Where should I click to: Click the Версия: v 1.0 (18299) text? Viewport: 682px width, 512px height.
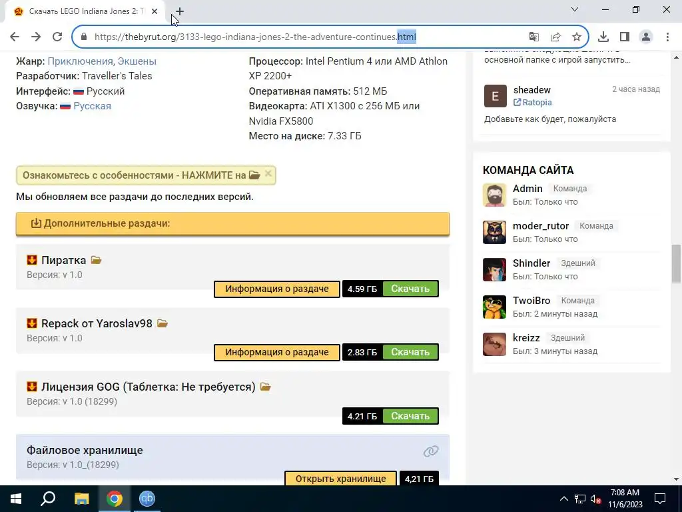pos(72,401)
